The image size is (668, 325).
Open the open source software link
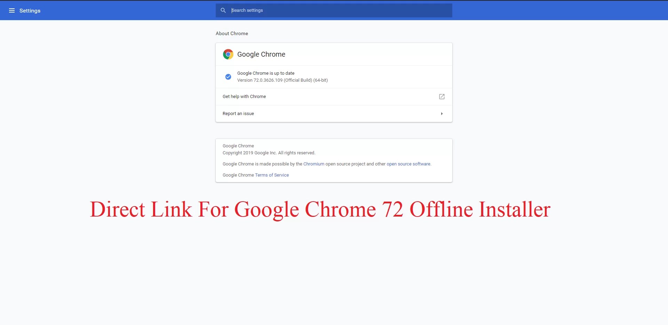[x=408, y=164]
